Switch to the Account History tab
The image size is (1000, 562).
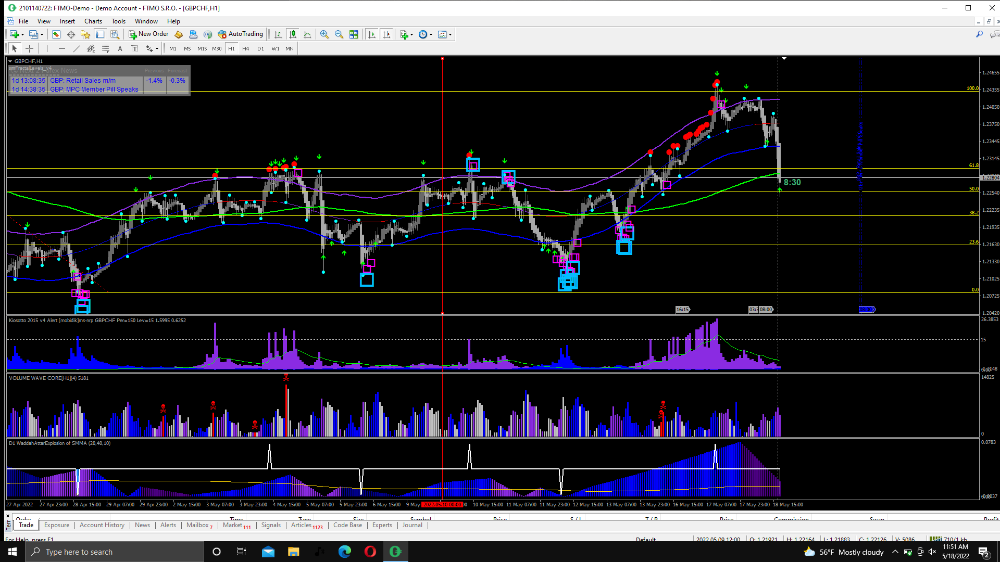(x=102, y=525)
